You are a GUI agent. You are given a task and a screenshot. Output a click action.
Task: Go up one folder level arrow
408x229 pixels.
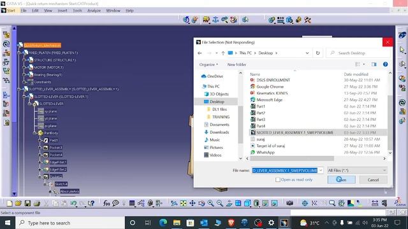(223, 53)
